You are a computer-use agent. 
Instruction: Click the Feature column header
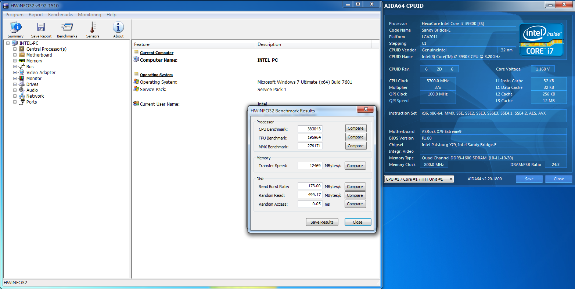(x=194, y=44)
